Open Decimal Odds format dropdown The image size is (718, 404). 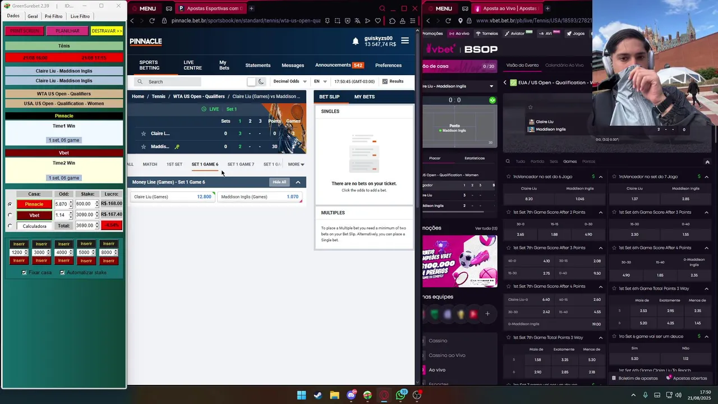[289, 81]
